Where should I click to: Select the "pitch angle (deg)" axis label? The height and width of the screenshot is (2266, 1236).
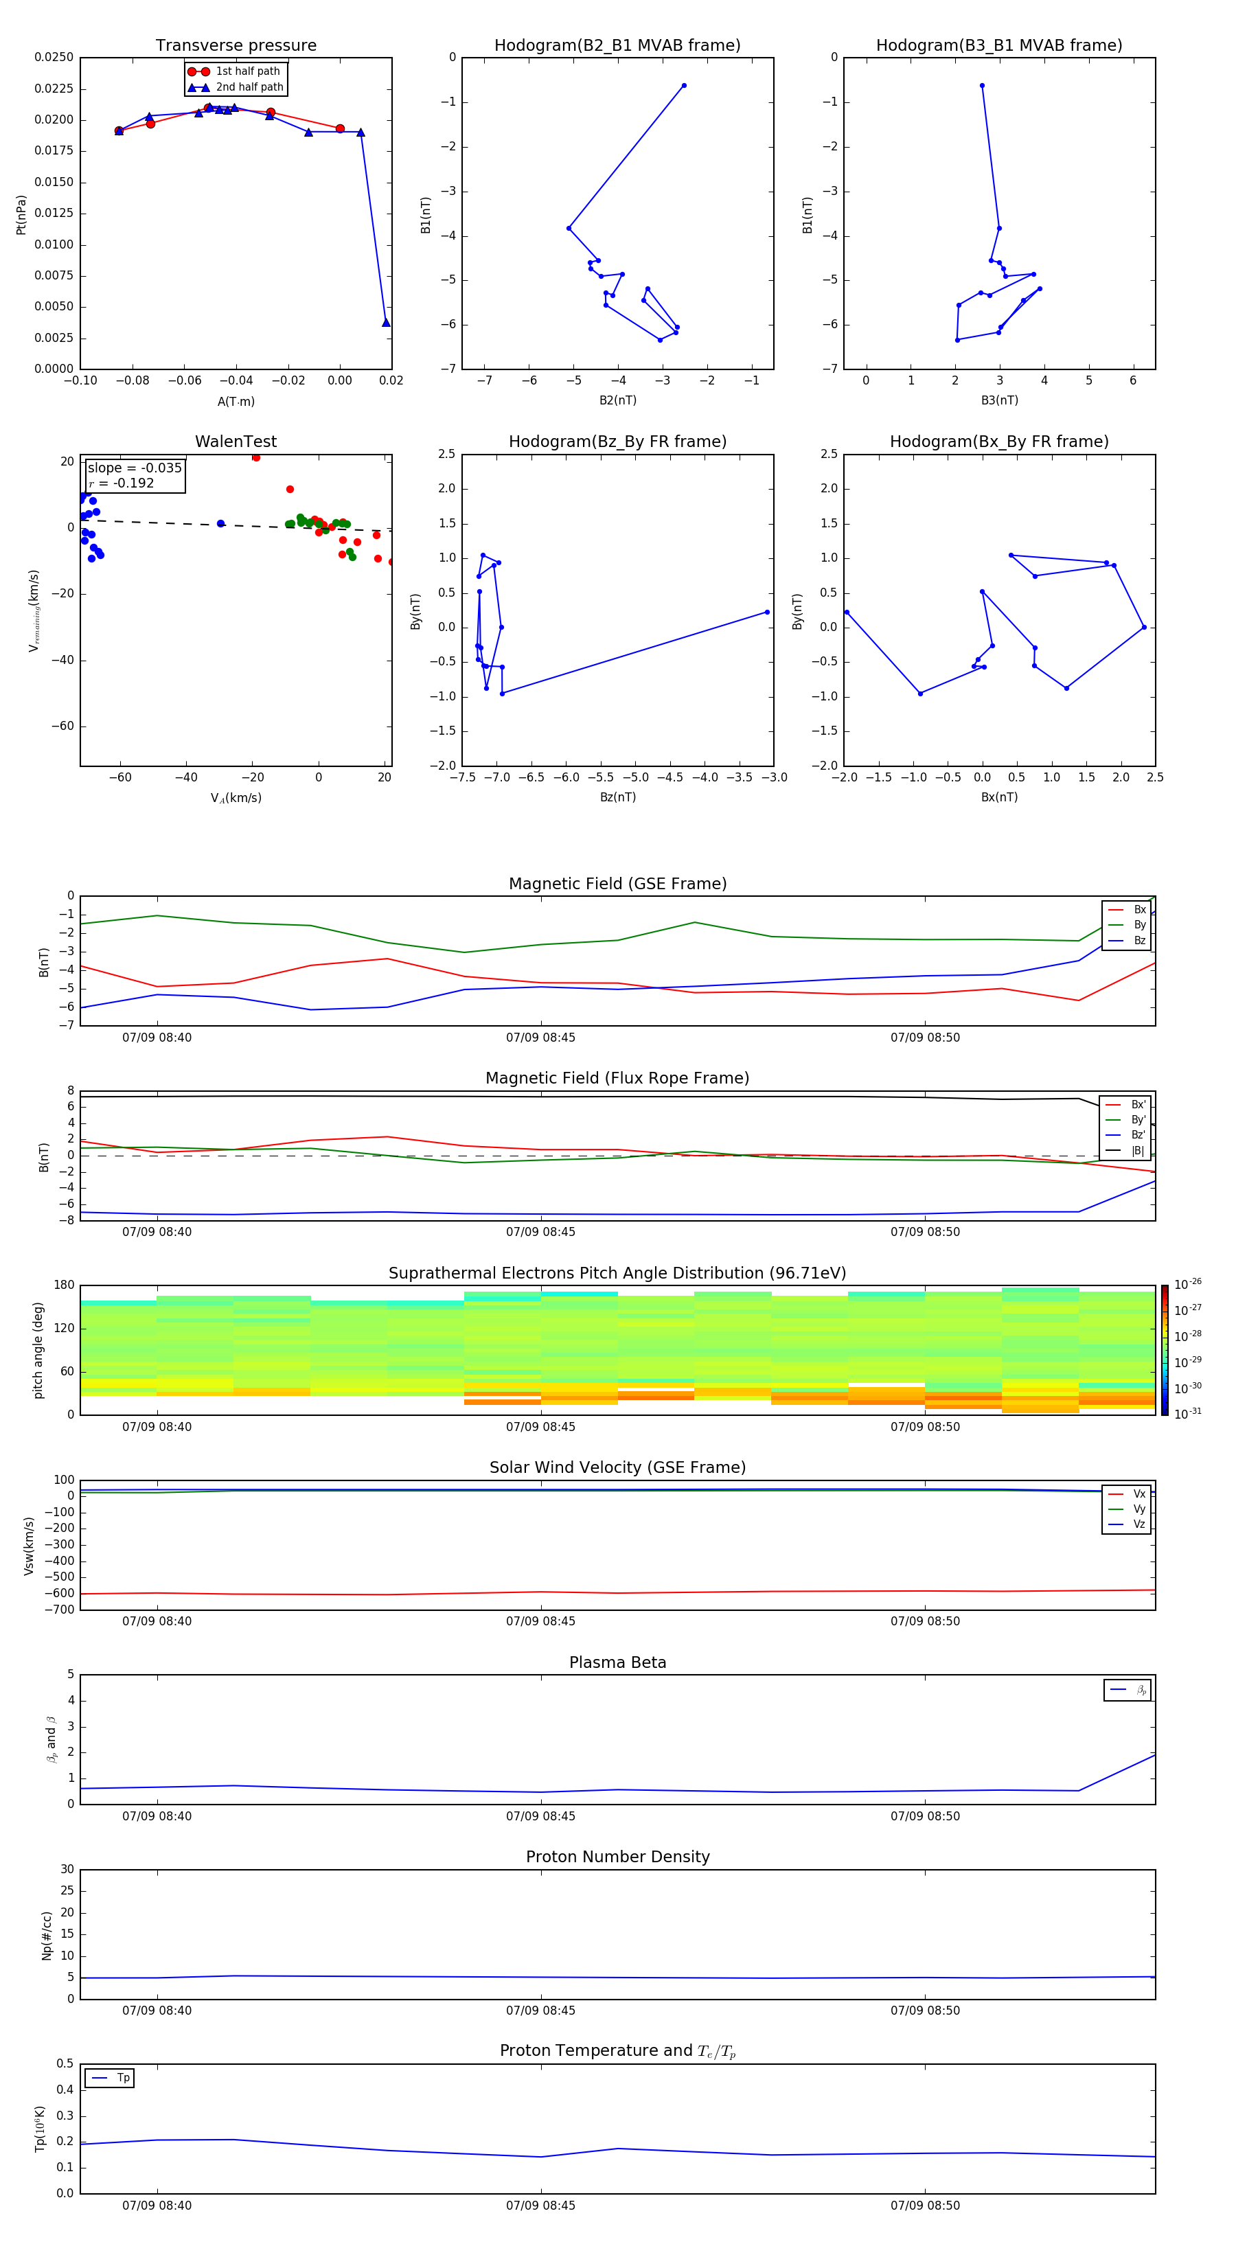point(38,1350)
